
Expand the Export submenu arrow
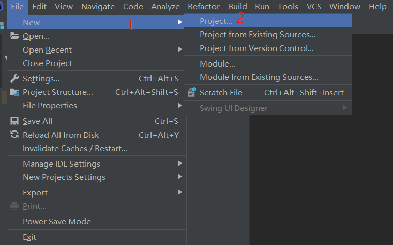pyautogui.click(x=180, y=192)
